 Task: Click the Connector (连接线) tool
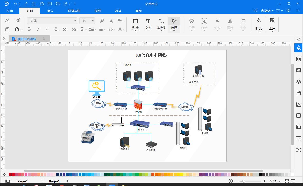pyautogui.click(x=161, y=24)
